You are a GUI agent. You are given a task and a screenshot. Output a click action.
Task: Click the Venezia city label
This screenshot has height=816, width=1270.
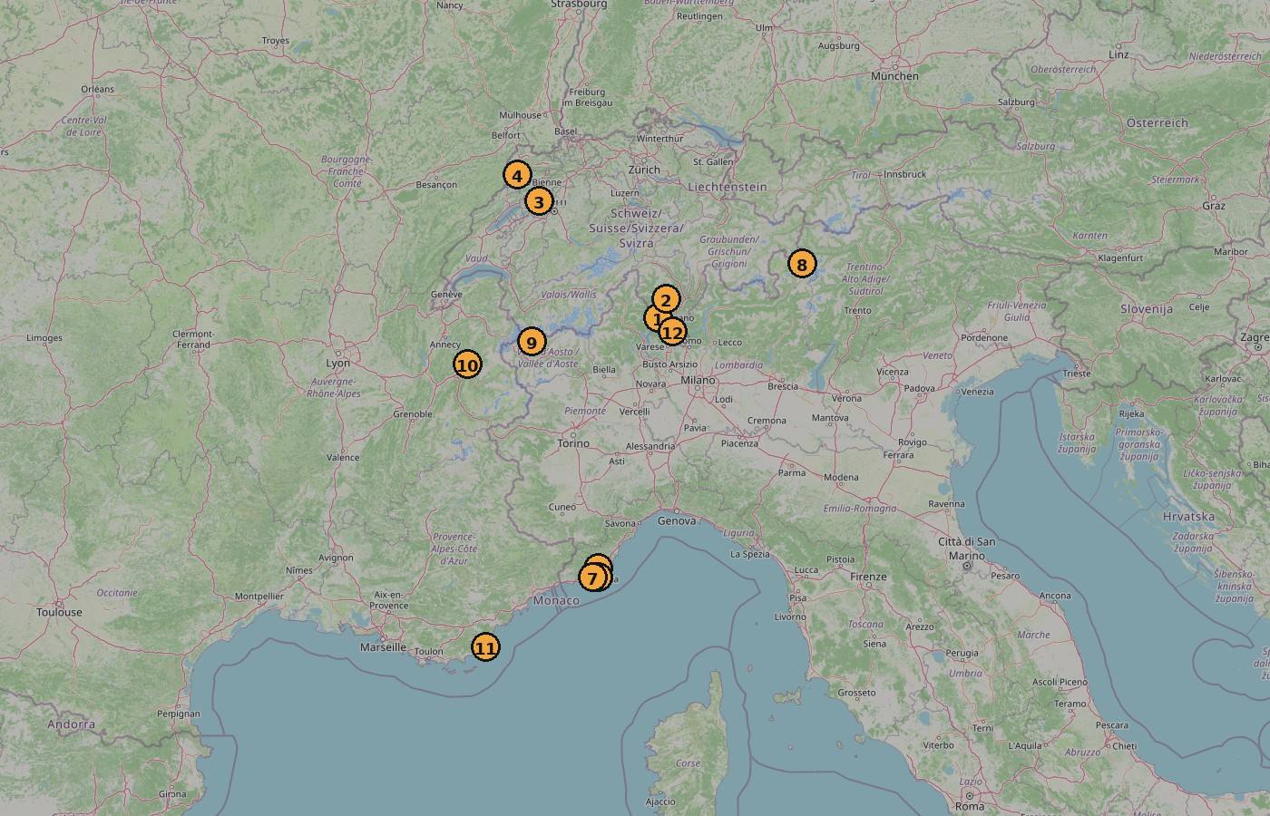[x=976, y=392]
